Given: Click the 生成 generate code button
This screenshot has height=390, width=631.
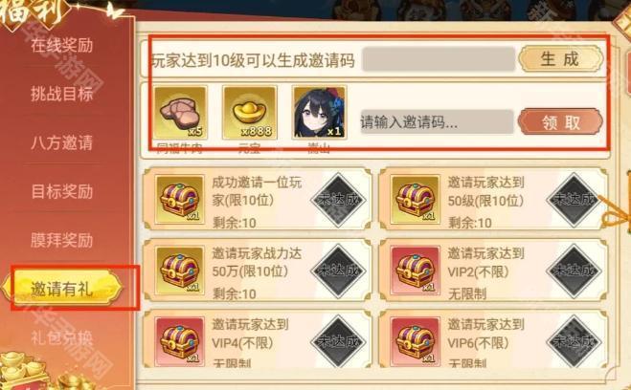Looking at the screenshot, I should pos(560,59).
